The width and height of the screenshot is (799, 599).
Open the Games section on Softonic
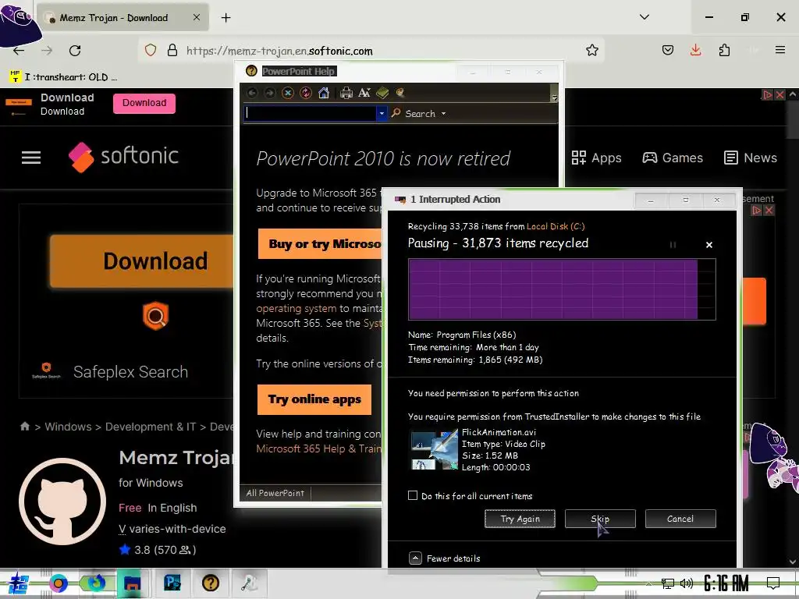(x=673, y=158)
